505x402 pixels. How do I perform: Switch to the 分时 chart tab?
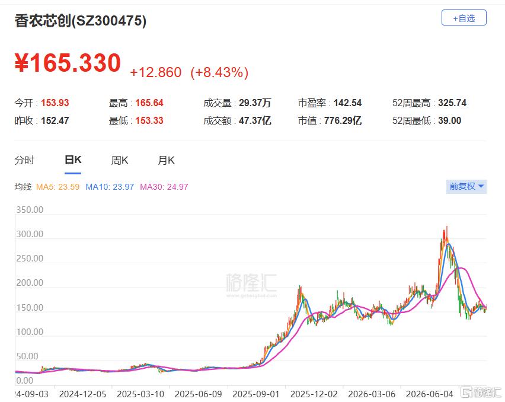24,160
